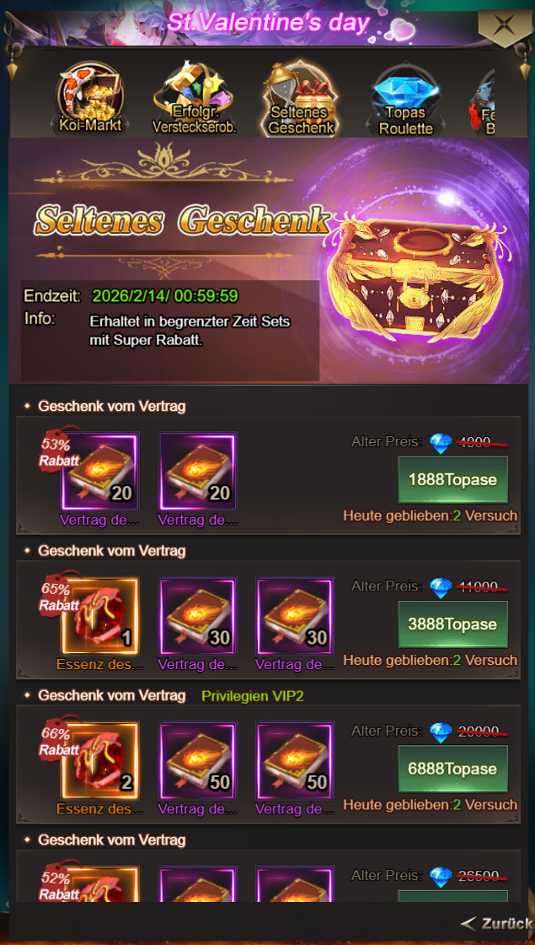This screenshot has height=945, width=535.
Task: Inspect last Vertrag book with quantity 50
Action: point(296,760)
